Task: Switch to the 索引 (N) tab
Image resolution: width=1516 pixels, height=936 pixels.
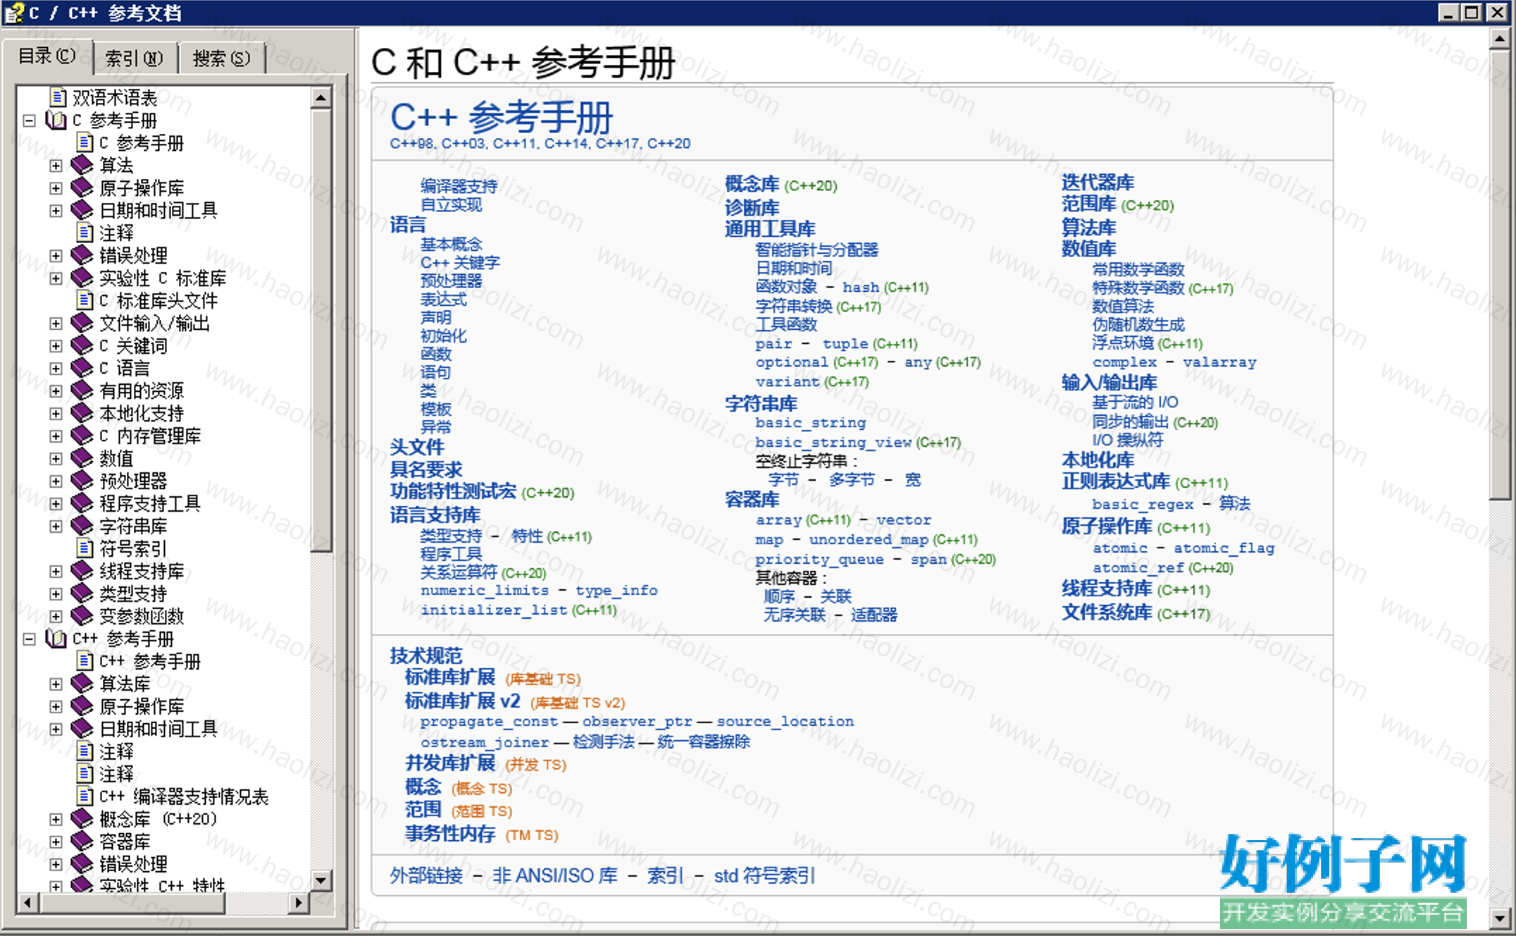Action: click(134, 58)
